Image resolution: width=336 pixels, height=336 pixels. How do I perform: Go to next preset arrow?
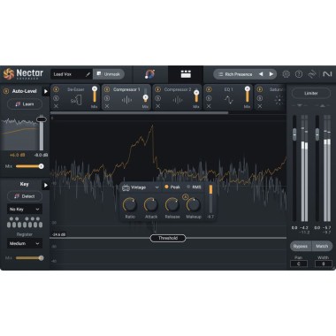click(x=271, y=74)
